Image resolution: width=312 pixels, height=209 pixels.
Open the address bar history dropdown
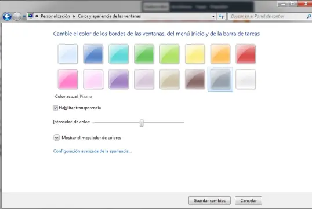click(x=213, y=16)
